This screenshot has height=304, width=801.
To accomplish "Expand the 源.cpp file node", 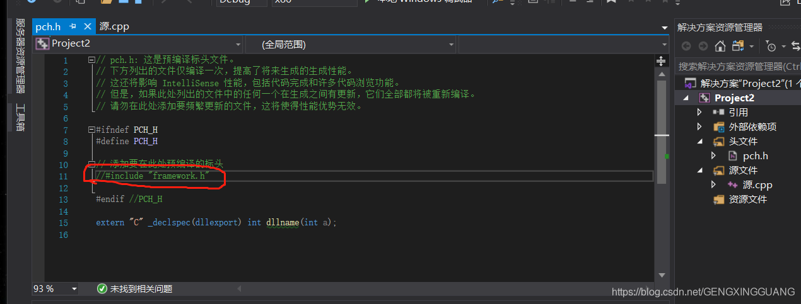I will point(713,184).
